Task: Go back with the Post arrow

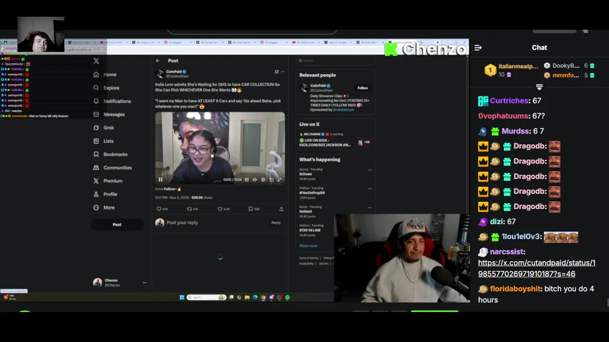Action: tap(157, 61)
